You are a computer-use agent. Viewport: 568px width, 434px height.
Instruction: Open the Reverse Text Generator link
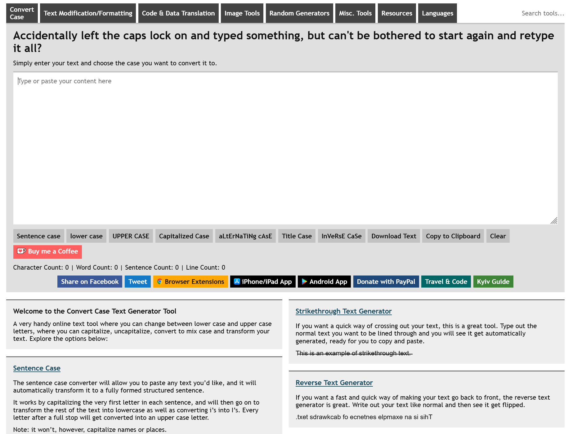[334, 383]
